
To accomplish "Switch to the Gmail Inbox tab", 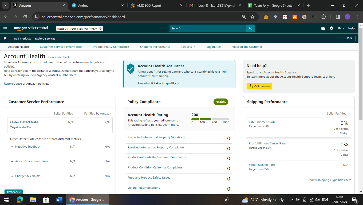I will tap(215, 5).
